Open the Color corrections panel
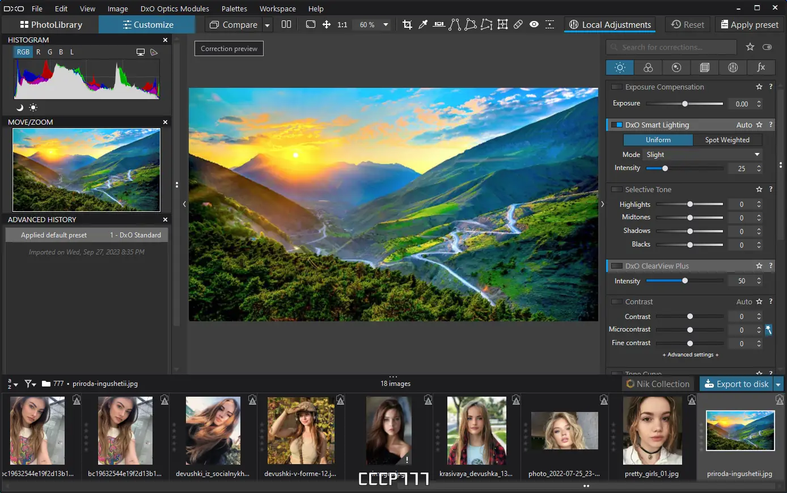This screenshot has width=787, height=493. 648,67
